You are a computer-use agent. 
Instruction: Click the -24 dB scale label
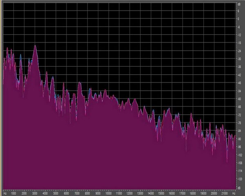pos(239,51)
